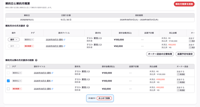
Task: Toggle select-all checkbox in deletion table header
Action: [x=8, y=66]
